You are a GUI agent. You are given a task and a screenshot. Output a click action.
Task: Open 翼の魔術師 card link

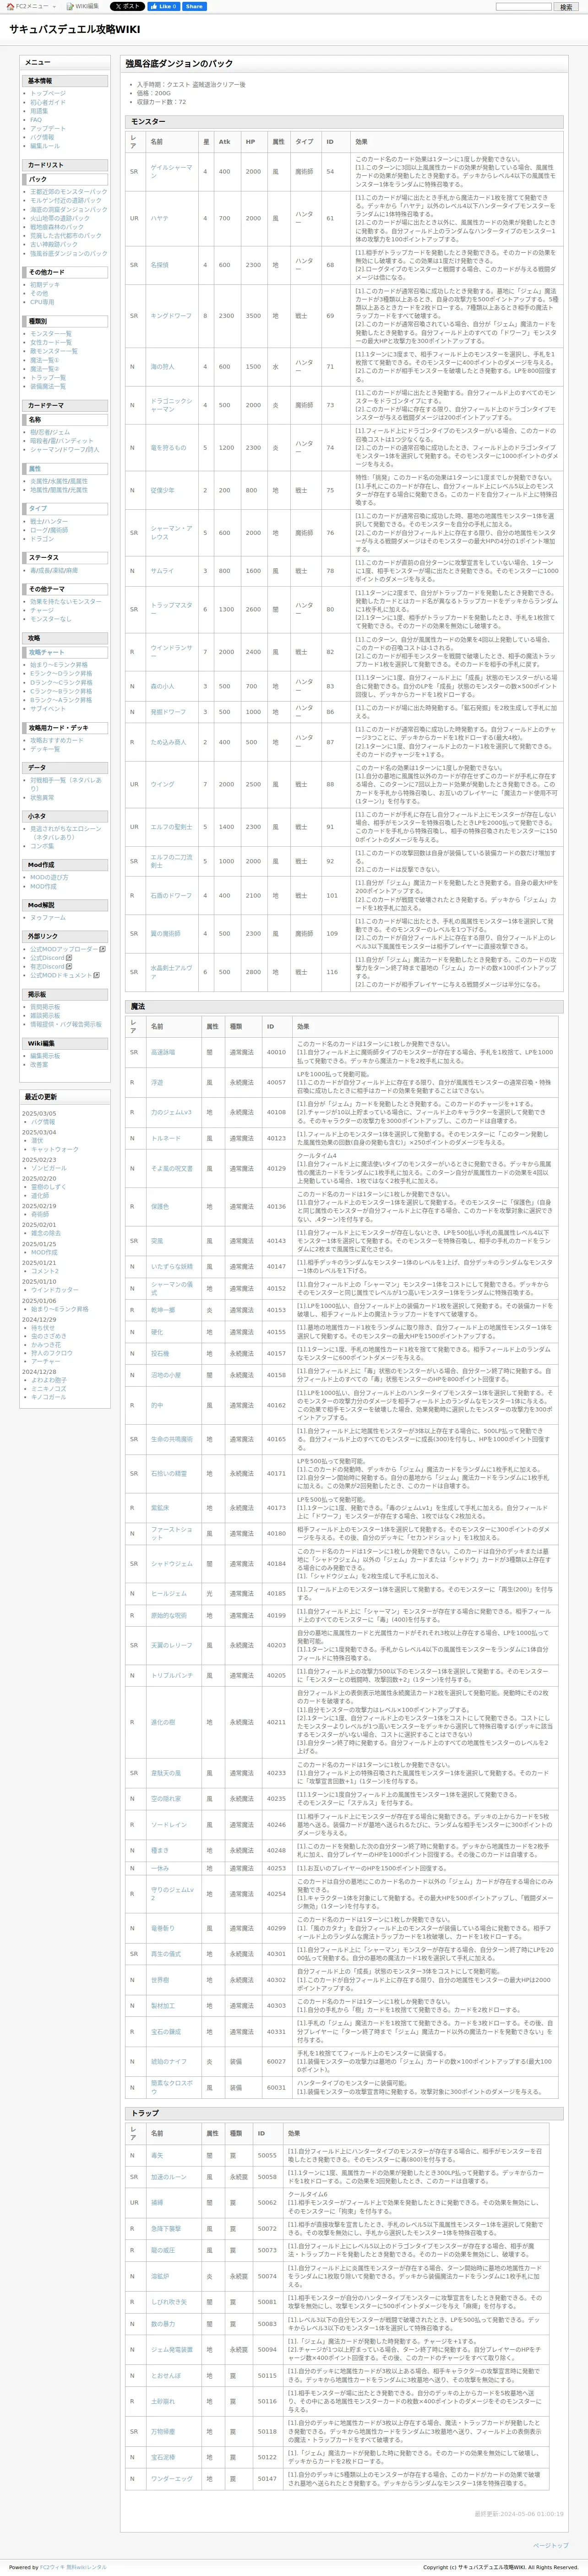[x=165, y=934]
